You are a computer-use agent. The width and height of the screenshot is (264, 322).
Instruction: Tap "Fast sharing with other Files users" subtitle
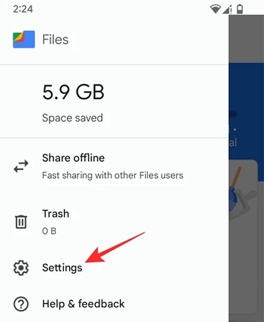point(113,176)
